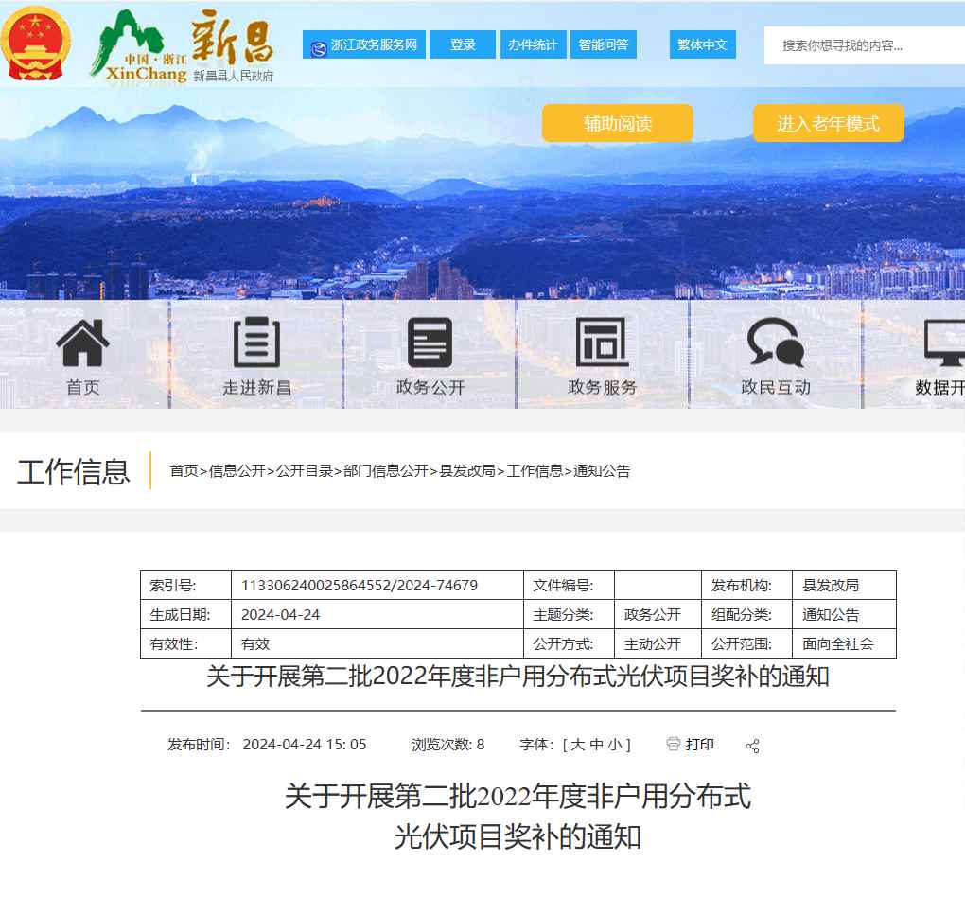The width and height of the screenshot is (965, 897).
Task: Open 浙江政务服务网 link
Action: (363, 44)
